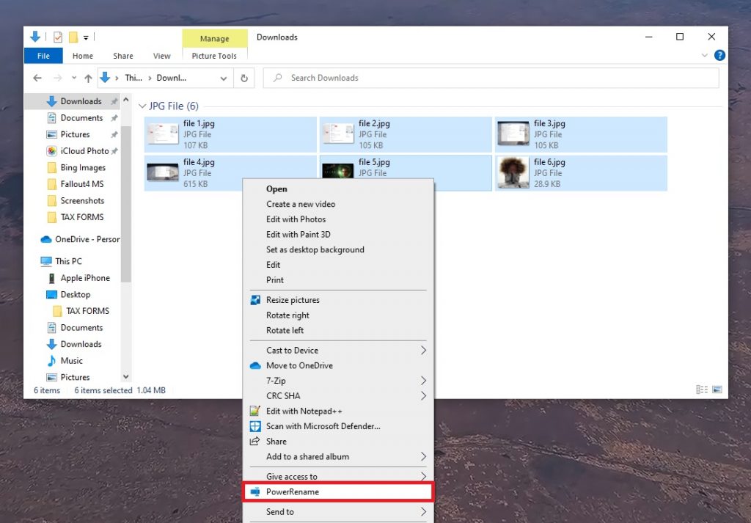Viewport: 751px width, 523px height.
Task: Select the file 6.jpg thumbnail
Action: pyautogui.click(x=513, y=172)
